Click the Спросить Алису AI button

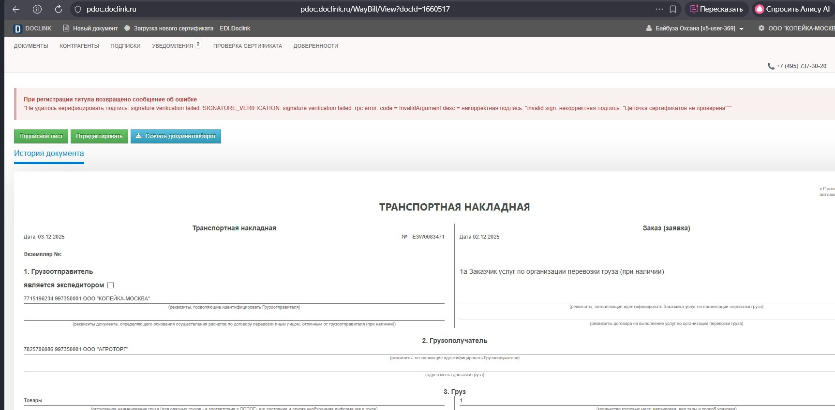792,9
